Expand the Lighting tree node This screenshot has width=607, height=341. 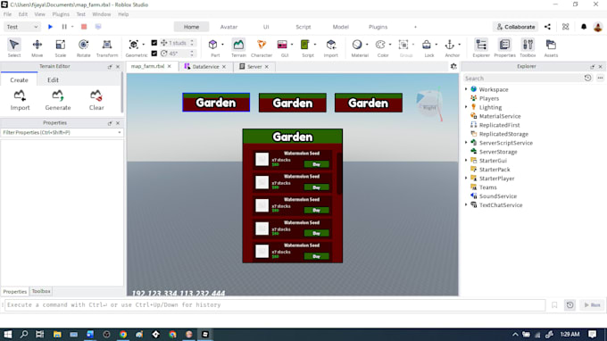point(466,107)
